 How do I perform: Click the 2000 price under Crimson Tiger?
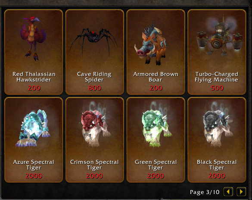pos(94,176)
